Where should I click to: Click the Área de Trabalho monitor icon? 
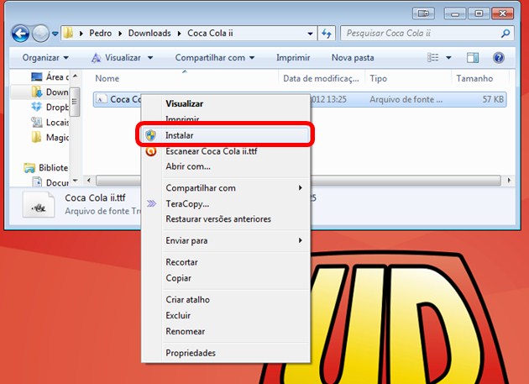(x=36, y=76)
